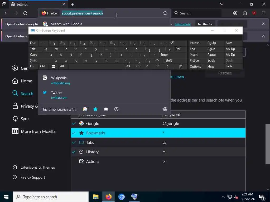The height and width of the screenshot is (202, 270).
Task: Search this time with Tabs icon
Action: (106, 109)
